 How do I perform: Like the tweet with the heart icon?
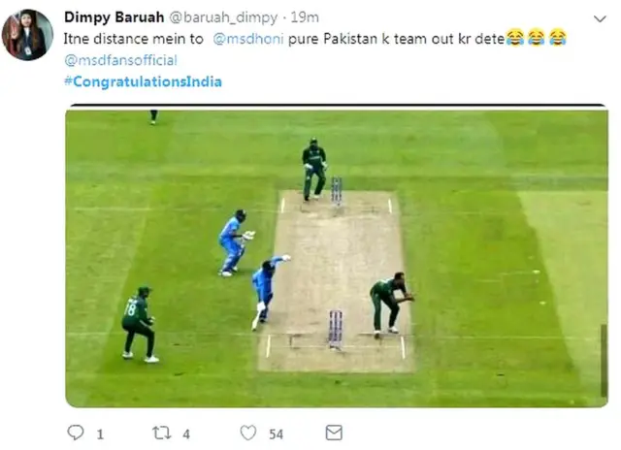[248, 433]
